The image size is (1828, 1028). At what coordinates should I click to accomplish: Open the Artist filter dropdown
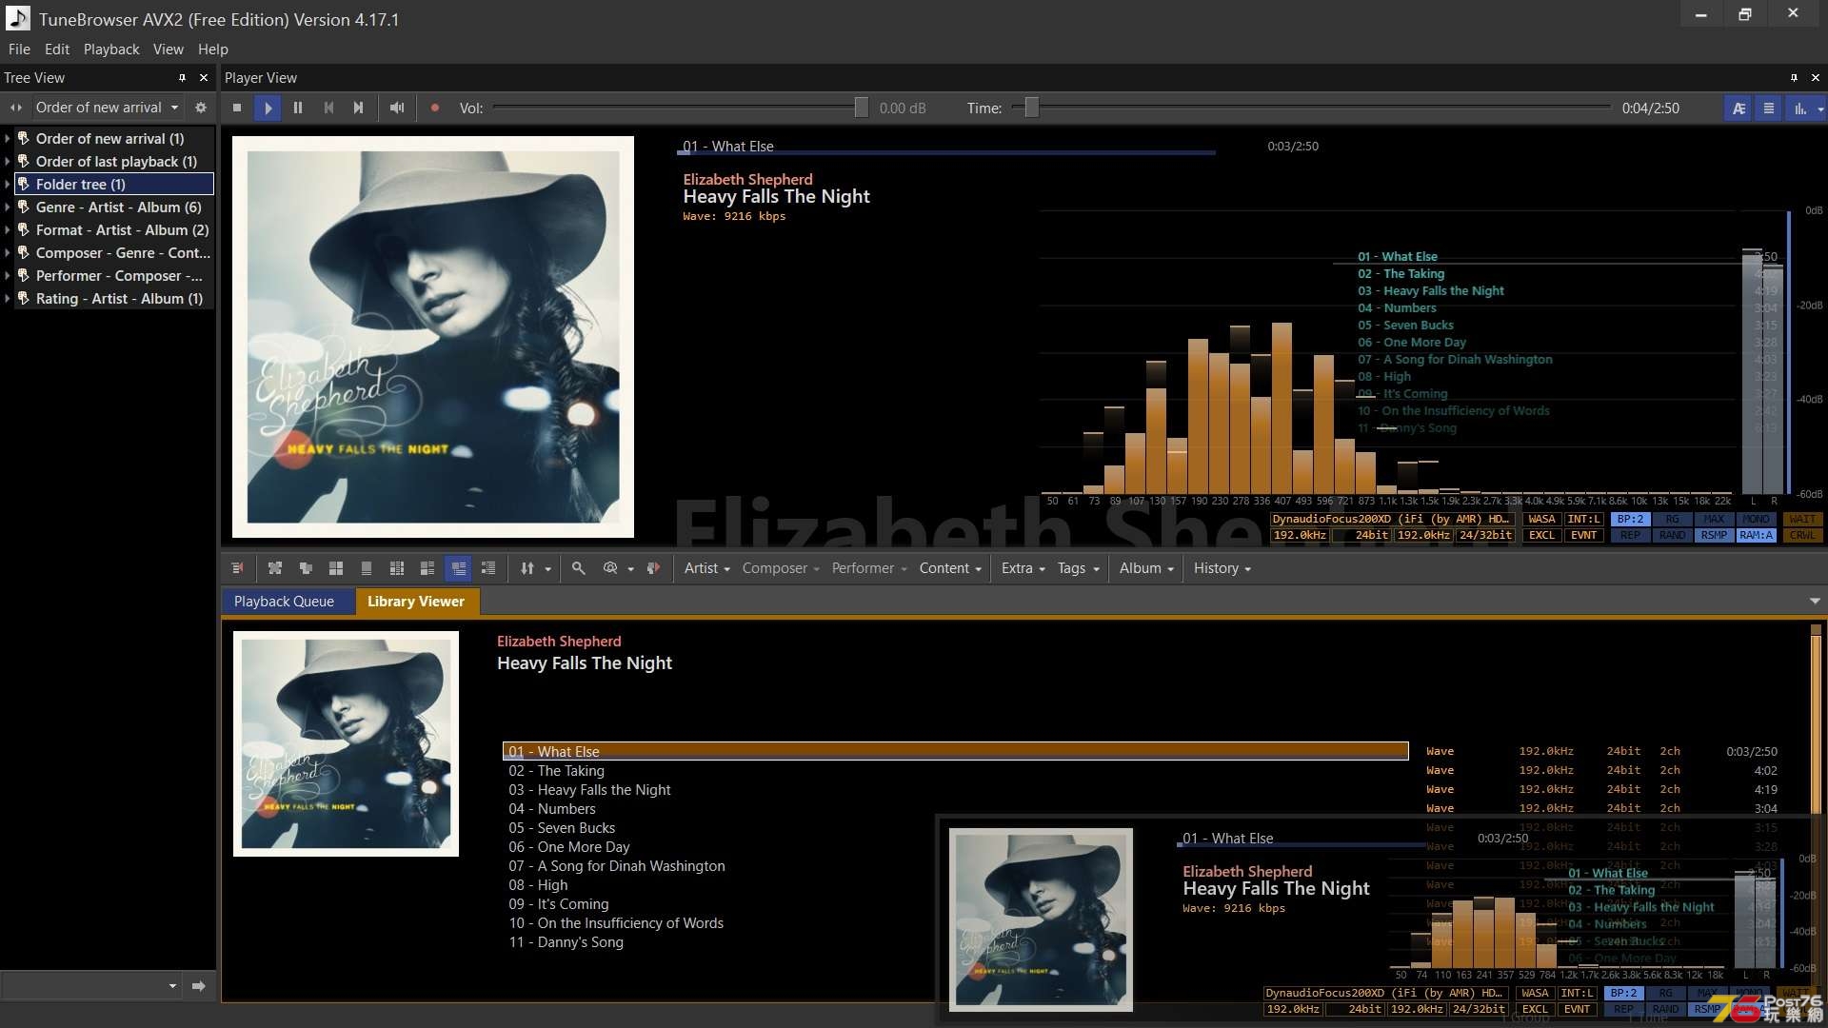[707, 568]
